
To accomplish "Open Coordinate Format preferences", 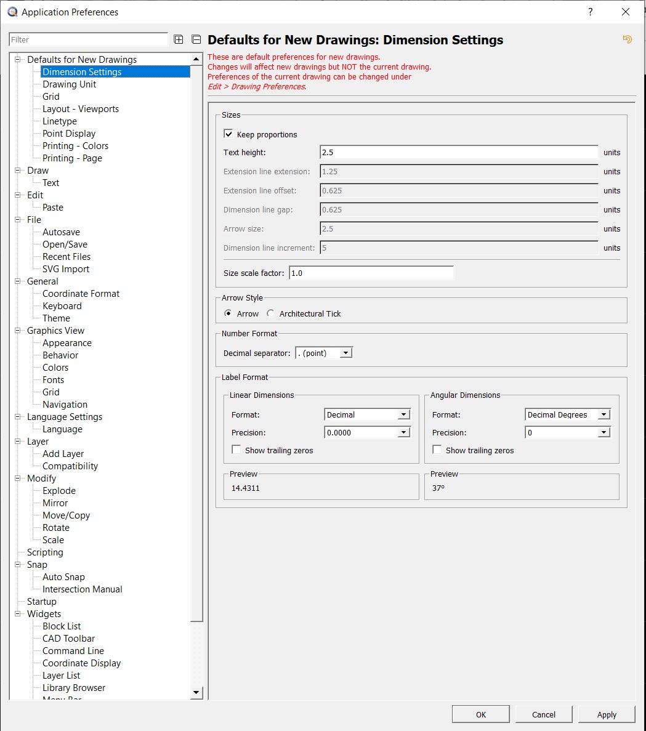I will 81,294.
